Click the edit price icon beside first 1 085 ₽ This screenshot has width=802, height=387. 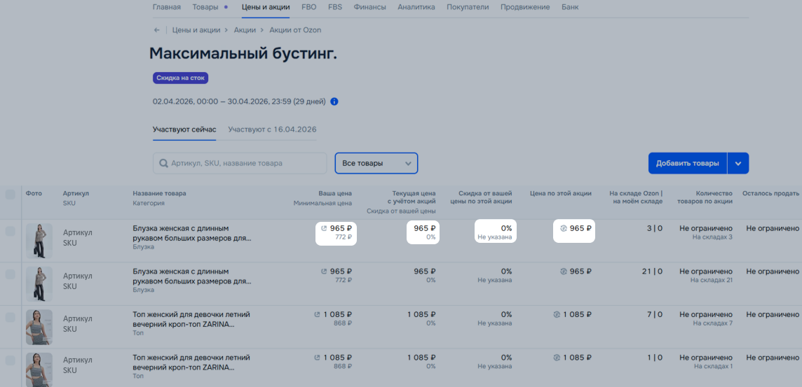[x=317, y=314]
